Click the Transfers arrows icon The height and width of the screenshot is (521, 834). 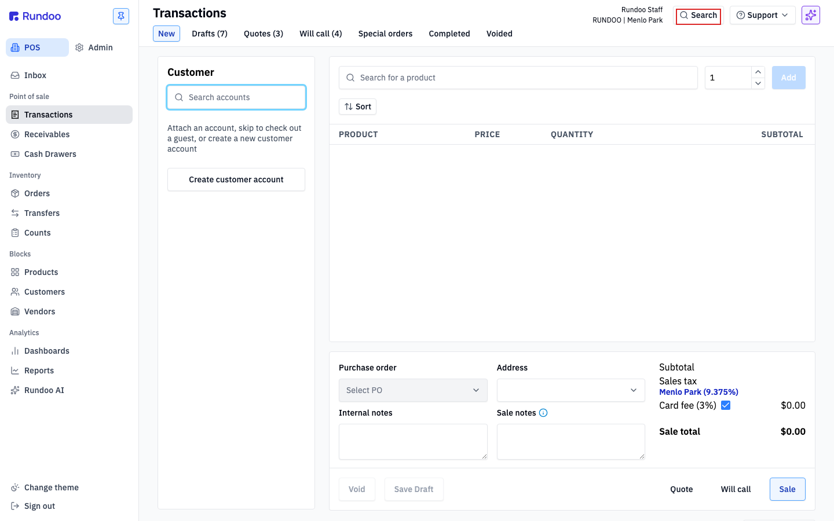[15, 213]
